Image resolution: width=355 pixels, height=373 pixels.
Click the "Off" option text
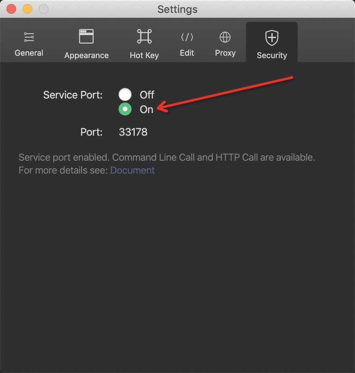click(x=147, y=95)
